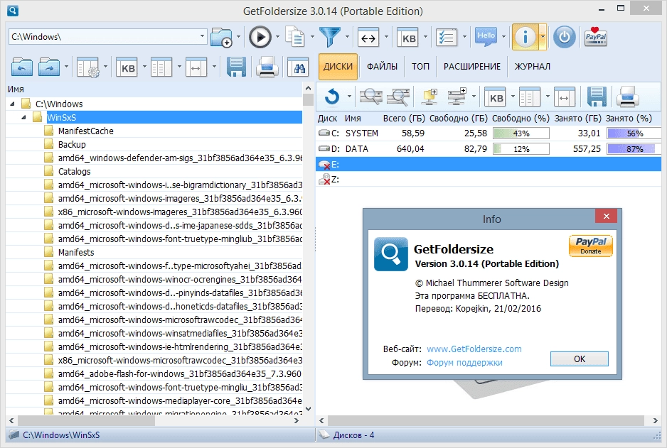The height and width of the screenshot is (448, 667).
Task: Click the add network drive icon
Action: tap(457, 97)
